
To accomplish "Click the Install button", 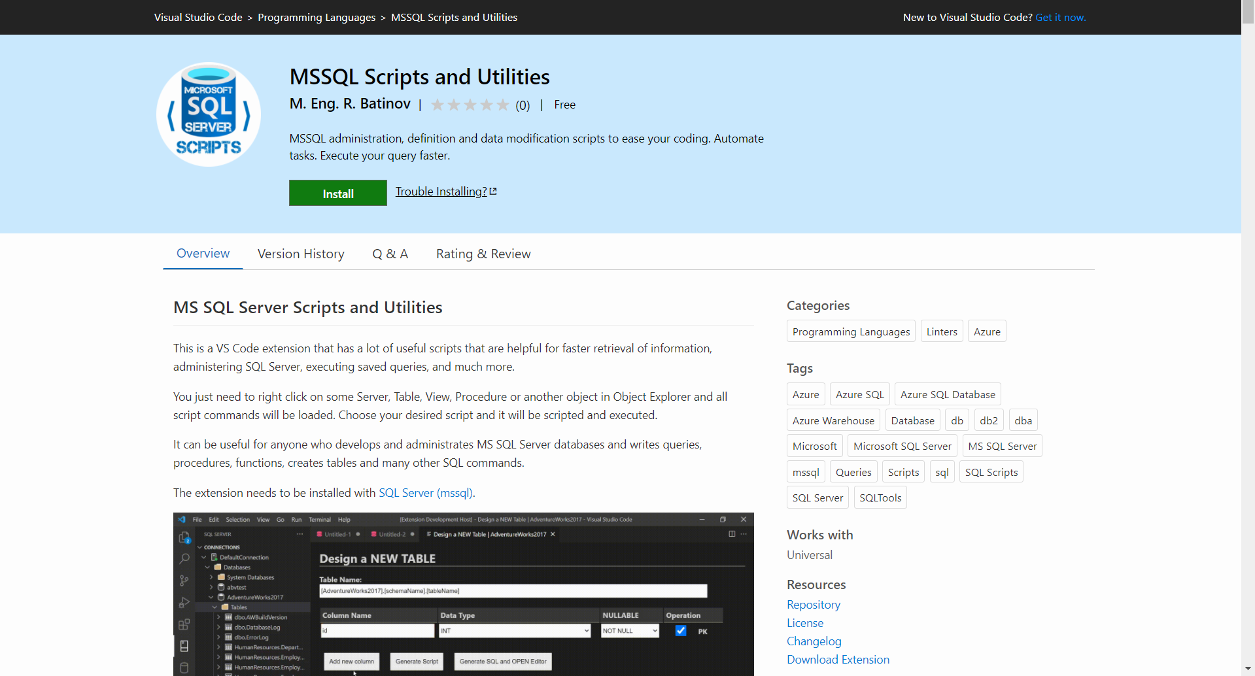I will [338, 194].
